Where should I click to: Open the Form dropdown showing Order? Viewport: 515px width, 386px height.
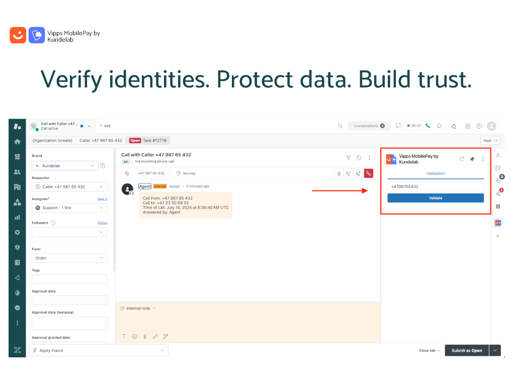[x=69, y=258]
